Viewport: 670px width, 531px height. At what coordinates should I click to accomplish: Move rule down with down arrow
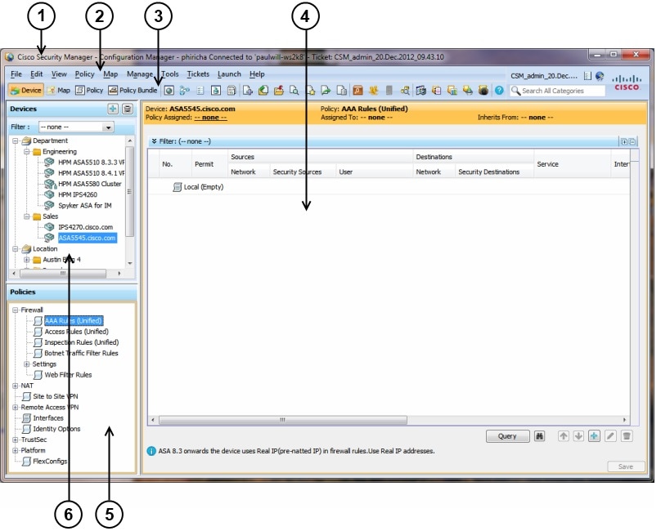click(578, 436)
